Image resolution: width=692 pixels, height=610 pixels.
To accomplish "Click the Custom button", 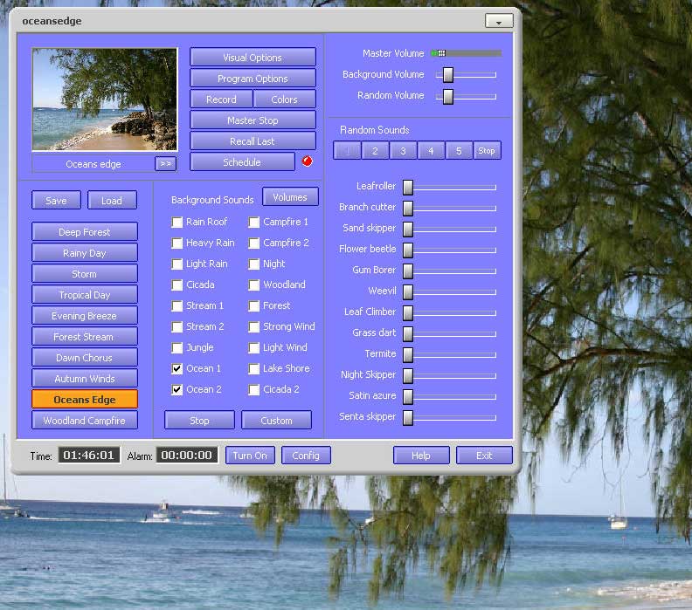I will pos(277,421).
